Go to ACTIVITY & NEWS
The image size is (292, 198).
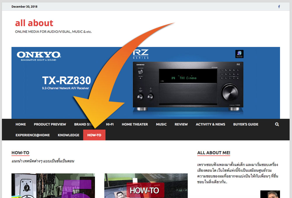click(x=210, y=124)
